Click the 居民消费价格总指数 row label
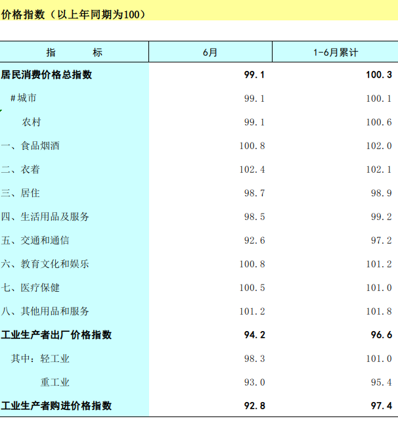Viewport: 398px width, 427px height. coord(47,75)
